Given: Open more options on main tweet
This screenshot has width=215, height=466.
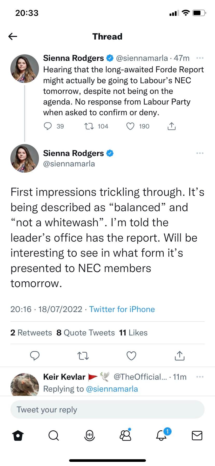Looking at the screenshot, I should pyautogui.click(x=200, y=153).
